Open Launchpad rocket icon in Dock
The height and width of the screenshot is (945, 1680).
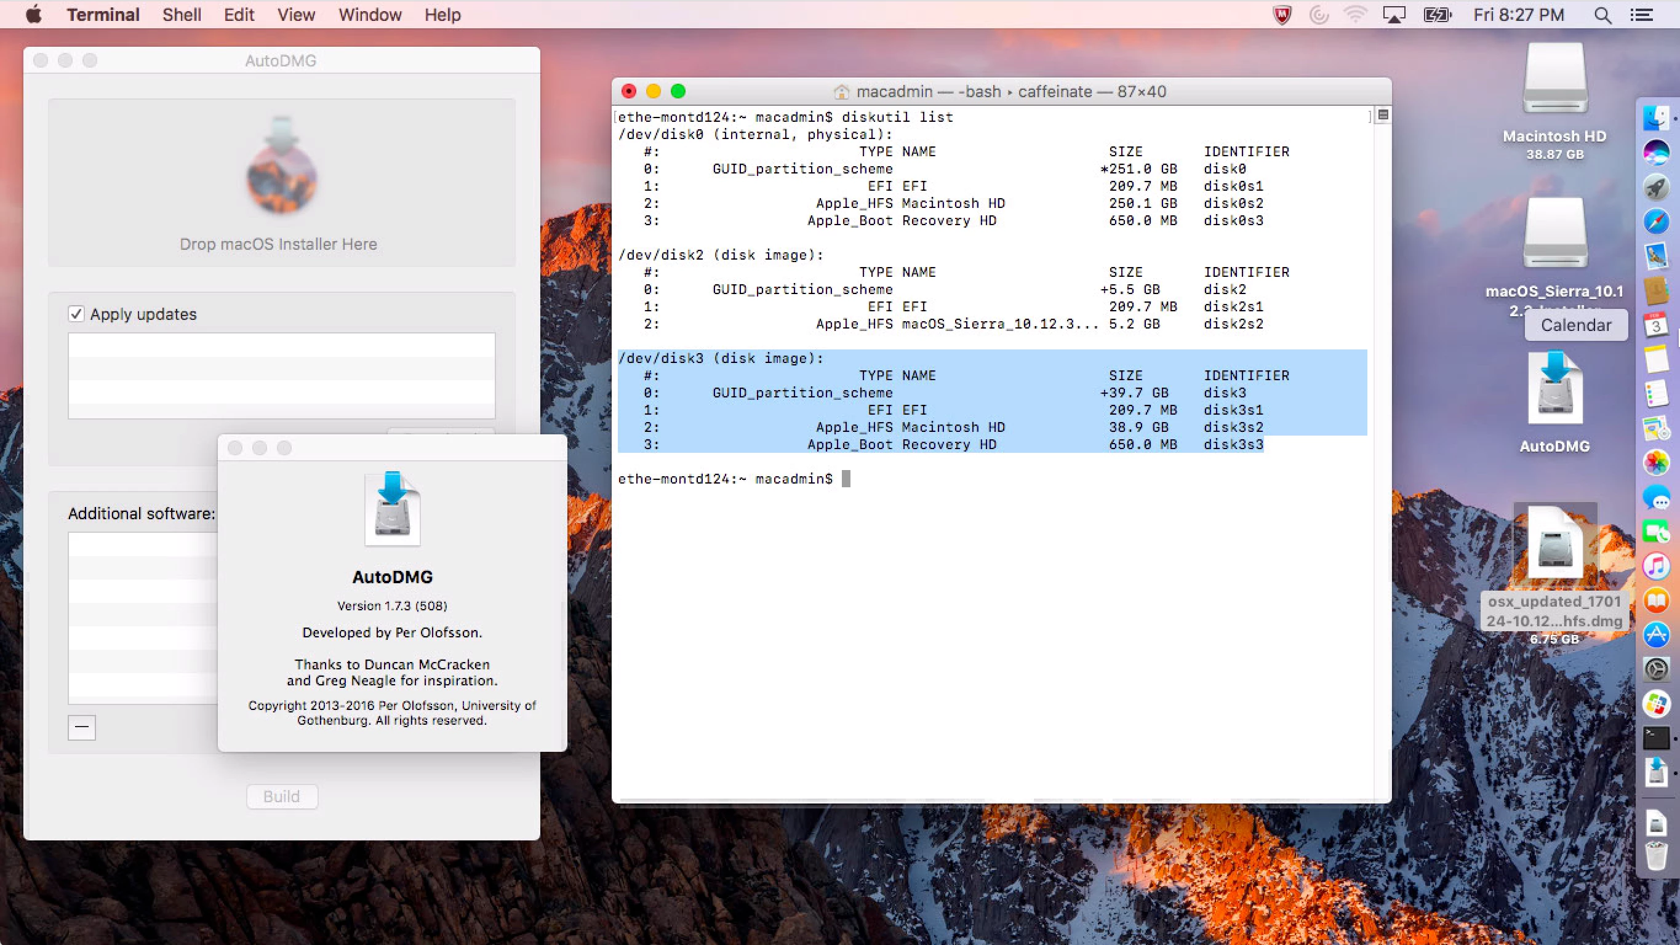[1656, 187]
